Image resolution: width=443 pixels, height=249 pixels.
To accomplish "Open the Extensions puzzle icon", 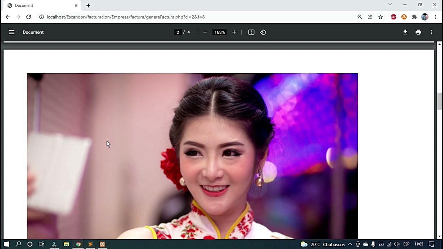I will point(414,17).
